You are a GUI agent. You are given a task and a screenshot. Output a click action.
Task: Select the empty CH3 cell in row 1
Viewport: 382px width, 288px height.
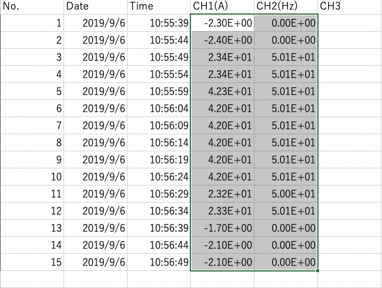coord(350,23)
